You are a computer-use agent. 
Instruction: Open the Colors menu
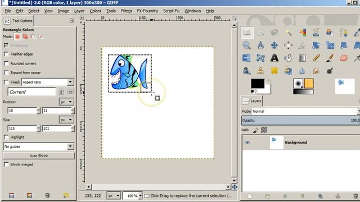(x=95, y=11)
